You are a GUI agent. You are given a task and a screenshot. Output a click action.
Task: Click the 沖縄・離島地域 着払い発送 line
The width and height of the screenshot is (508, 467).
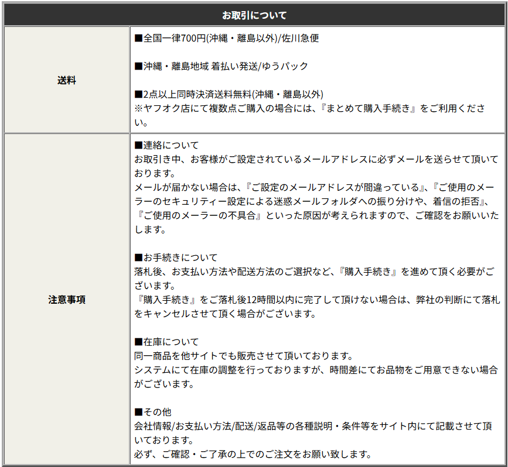pyautogui.click(x=221, y=66)
